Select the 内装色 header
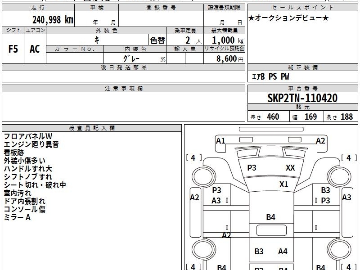The image size is (360, 270). pos(135,49)
